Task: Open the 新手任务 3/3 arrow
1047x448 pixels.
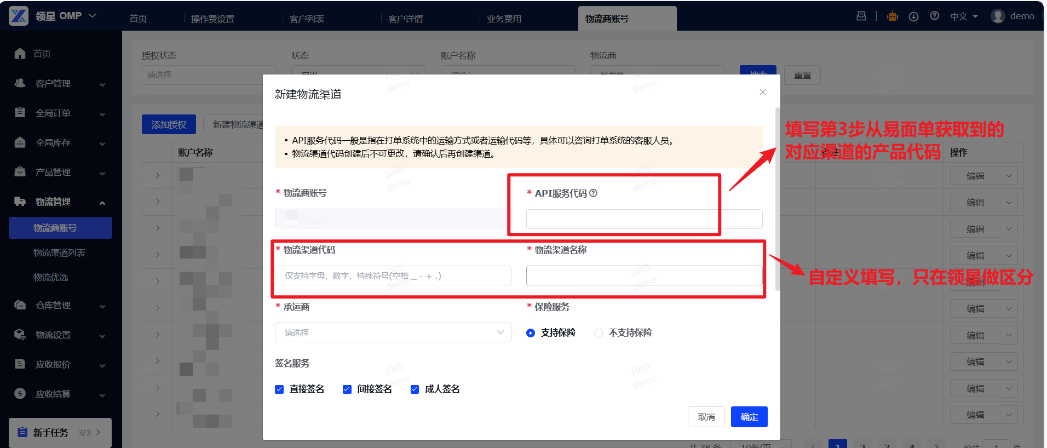Action: pos(99,433)
